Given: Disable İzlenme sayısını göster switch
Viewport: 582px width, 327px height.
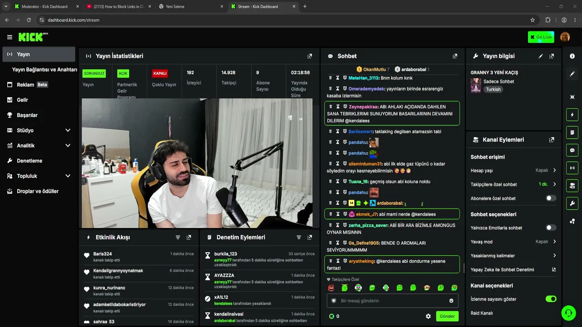Looking at the screenshot, I should pyautogui.click(x=551, y=299).
